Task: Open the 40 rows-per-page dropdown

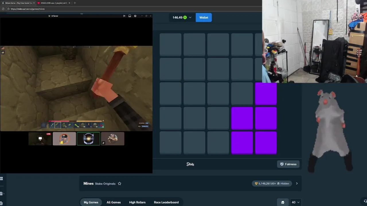Action: coord(296,202)
